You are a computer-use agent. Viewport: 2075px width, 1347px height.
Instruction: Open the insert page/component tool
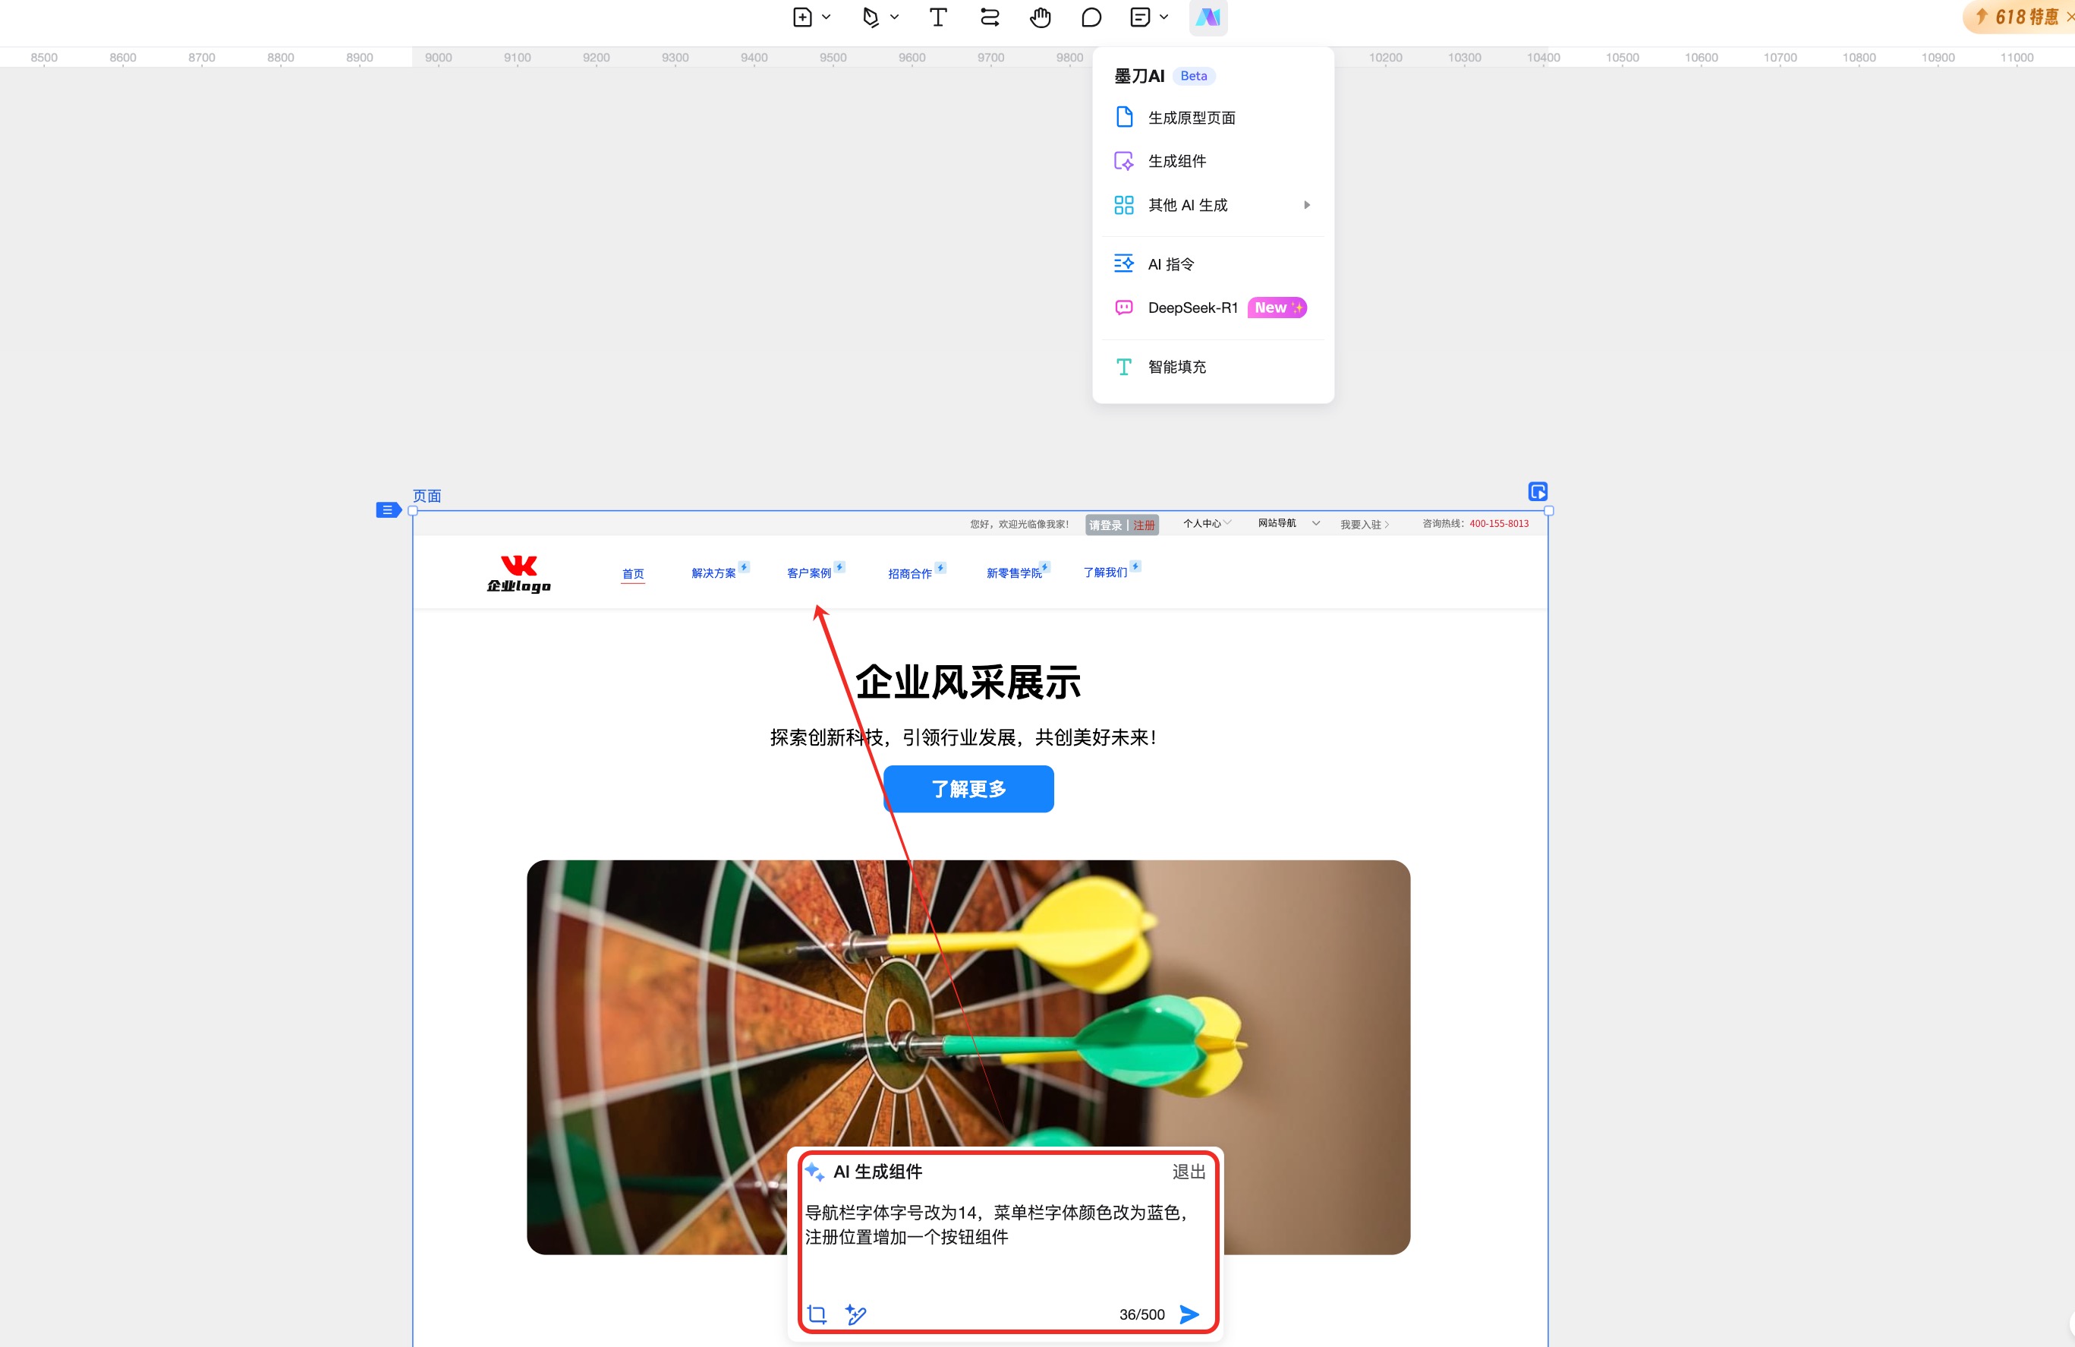click(802, 17)
